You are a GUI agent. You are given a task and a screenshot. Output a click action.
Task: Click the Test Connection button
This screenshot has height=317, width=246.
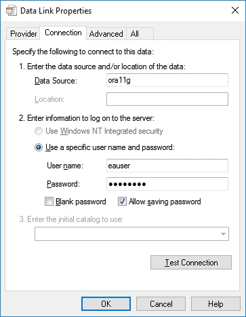[x=191, y=263]
